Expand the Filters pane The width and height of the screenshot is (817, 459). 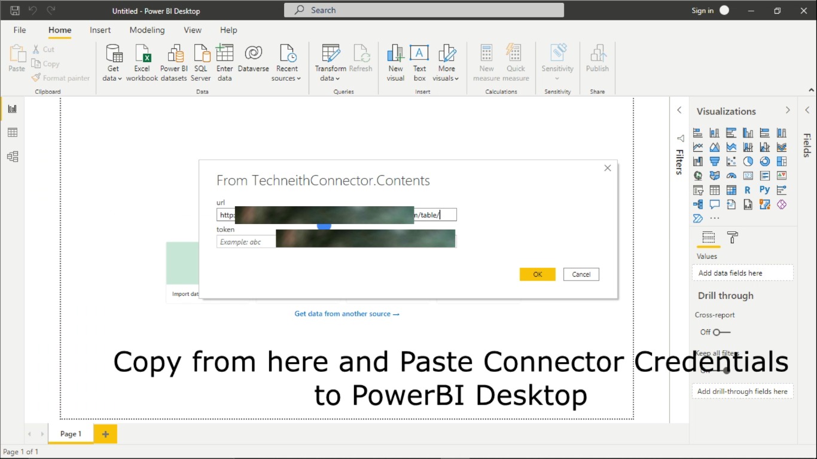coord(679,110)
